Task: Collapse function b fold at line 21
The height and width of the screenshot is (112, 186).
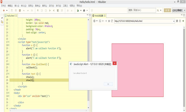Action: point(9,55)
